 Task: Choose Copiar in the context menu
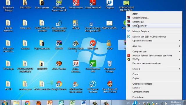[x=154, y=78]
